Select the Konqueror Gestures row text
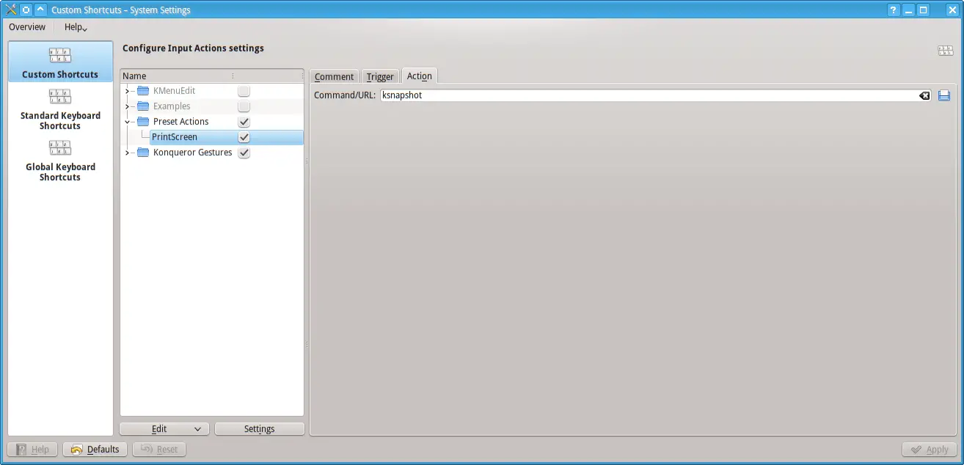Viewport: 964px width, 465px height. 192,153
